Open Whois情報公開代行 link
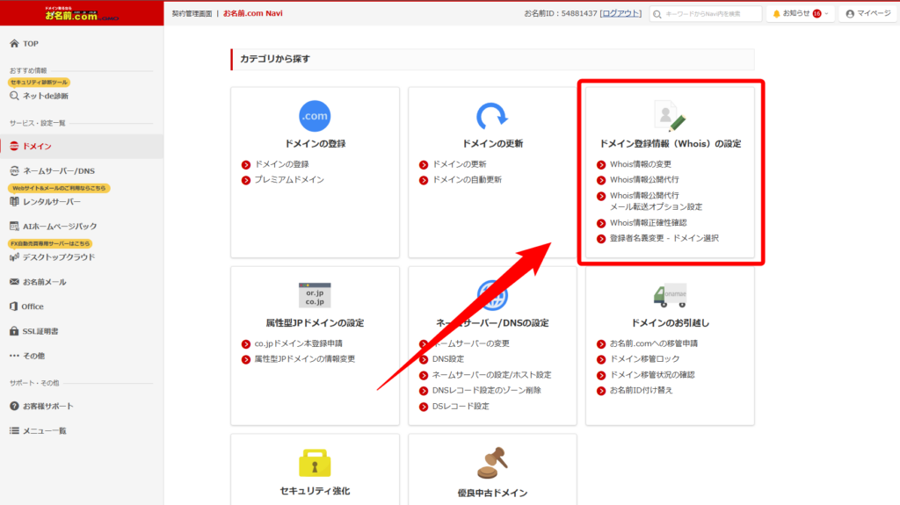This screenshot has height=505, width=900. pyautogui.click(x=644, y=180)
